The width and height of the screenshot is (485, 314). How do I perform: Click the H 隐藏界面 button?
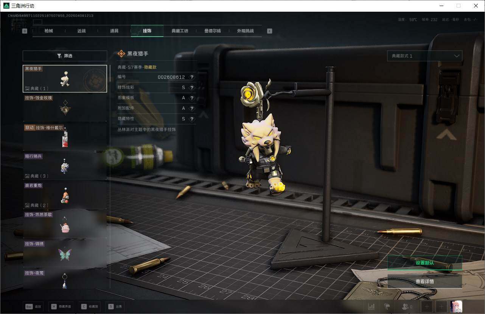point(61,306)
